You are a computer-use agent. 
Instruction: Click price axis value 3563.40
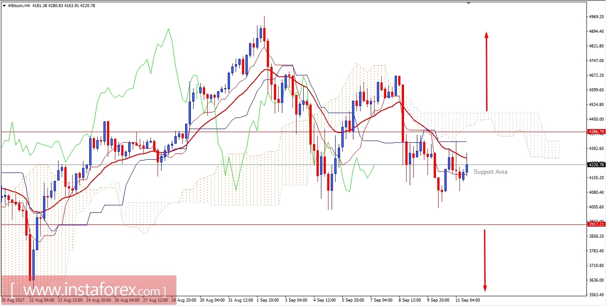(597, 295)
